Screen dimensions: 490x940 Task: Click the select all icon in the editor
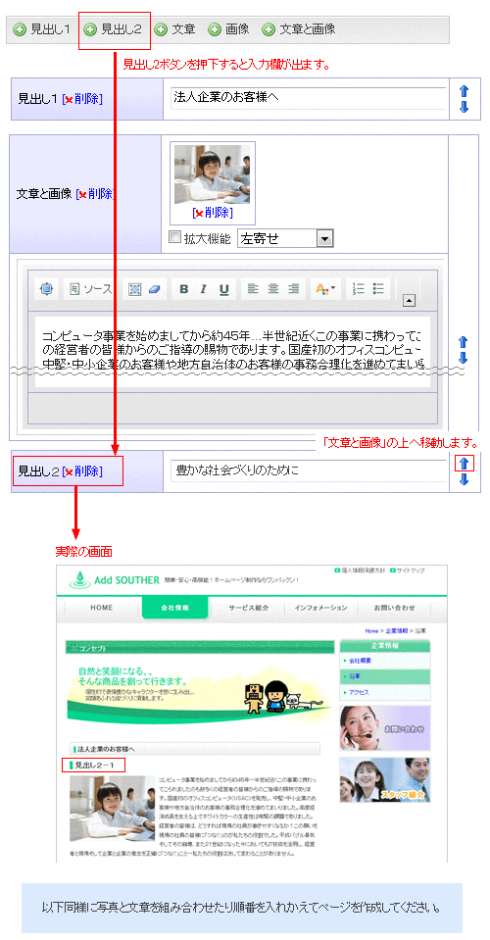pyautogui.click(x=135, y=289)
